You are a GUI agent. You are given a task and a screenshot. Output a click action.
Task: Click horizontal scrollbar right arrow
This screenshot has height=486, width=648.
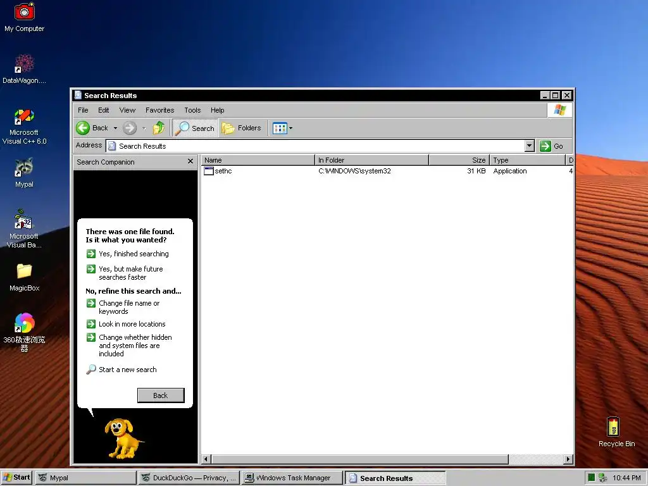pos(568,459)
